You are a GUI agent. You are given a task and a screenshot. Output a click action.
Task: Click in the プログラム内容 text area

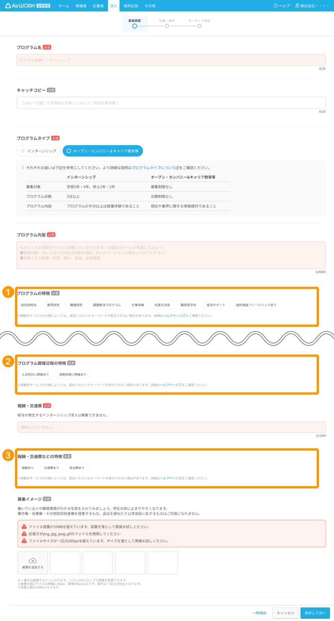(171, 255)
